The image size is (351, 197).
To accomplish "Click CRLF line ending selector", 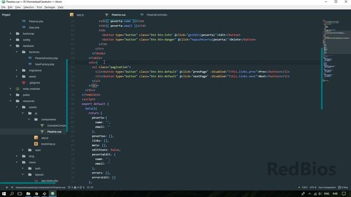I will 305,187.
